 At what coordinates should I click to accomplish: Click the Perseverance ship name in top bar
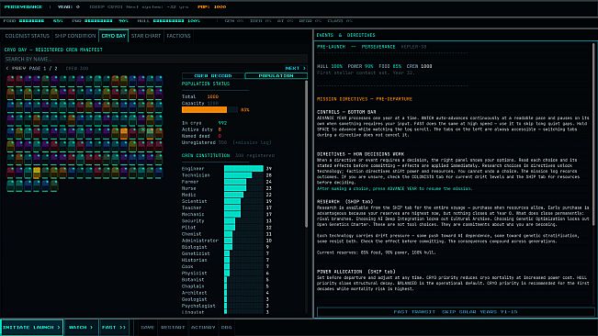[x=23, y=6]
